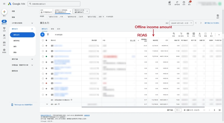Expand the account total row chevron
The image size is (224, 123).
47,104
